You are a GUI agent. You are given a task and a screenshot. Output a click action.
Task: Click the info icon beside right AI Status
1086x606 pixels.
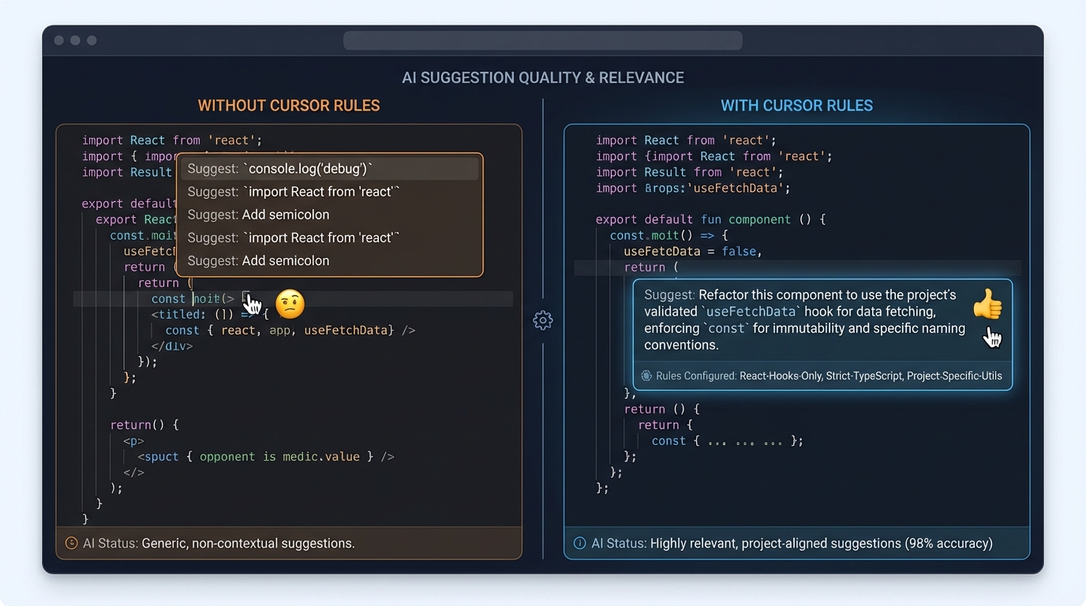tap(579, 543)
